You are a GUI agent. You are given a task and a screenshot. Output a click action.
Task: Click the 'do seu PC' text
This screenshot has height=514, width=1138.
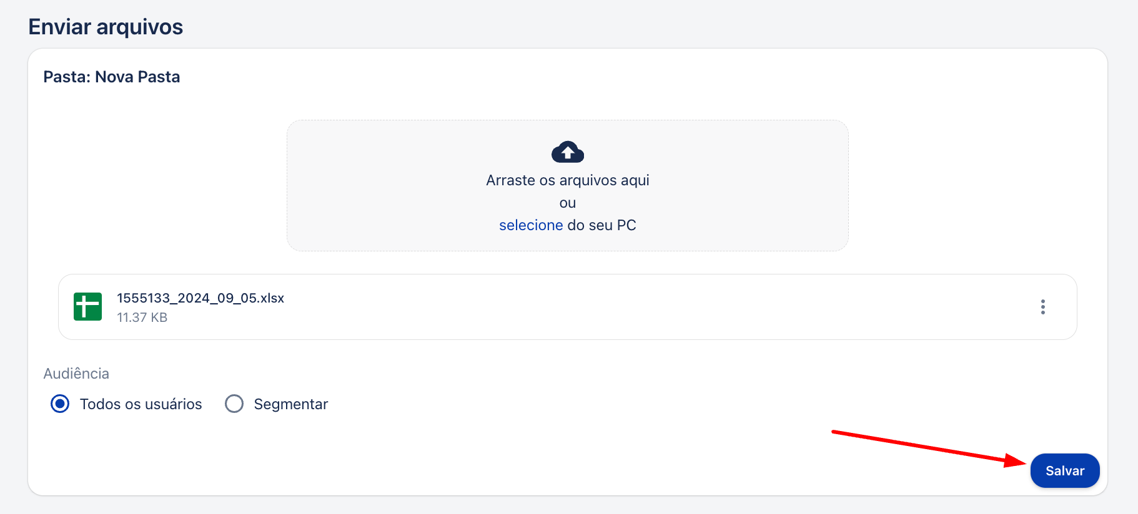601,225
